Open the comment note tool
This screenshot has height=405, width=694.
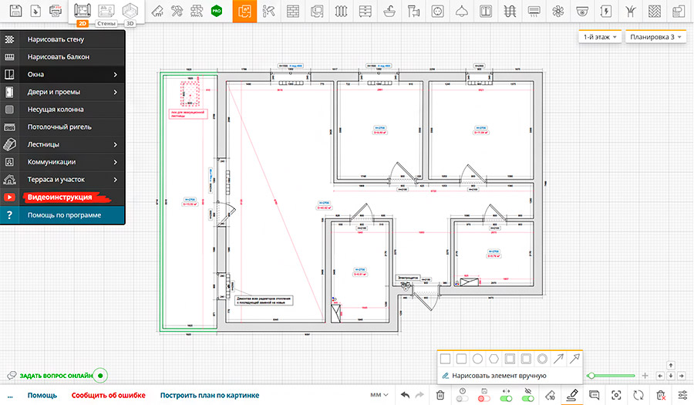tap(594, 395)
